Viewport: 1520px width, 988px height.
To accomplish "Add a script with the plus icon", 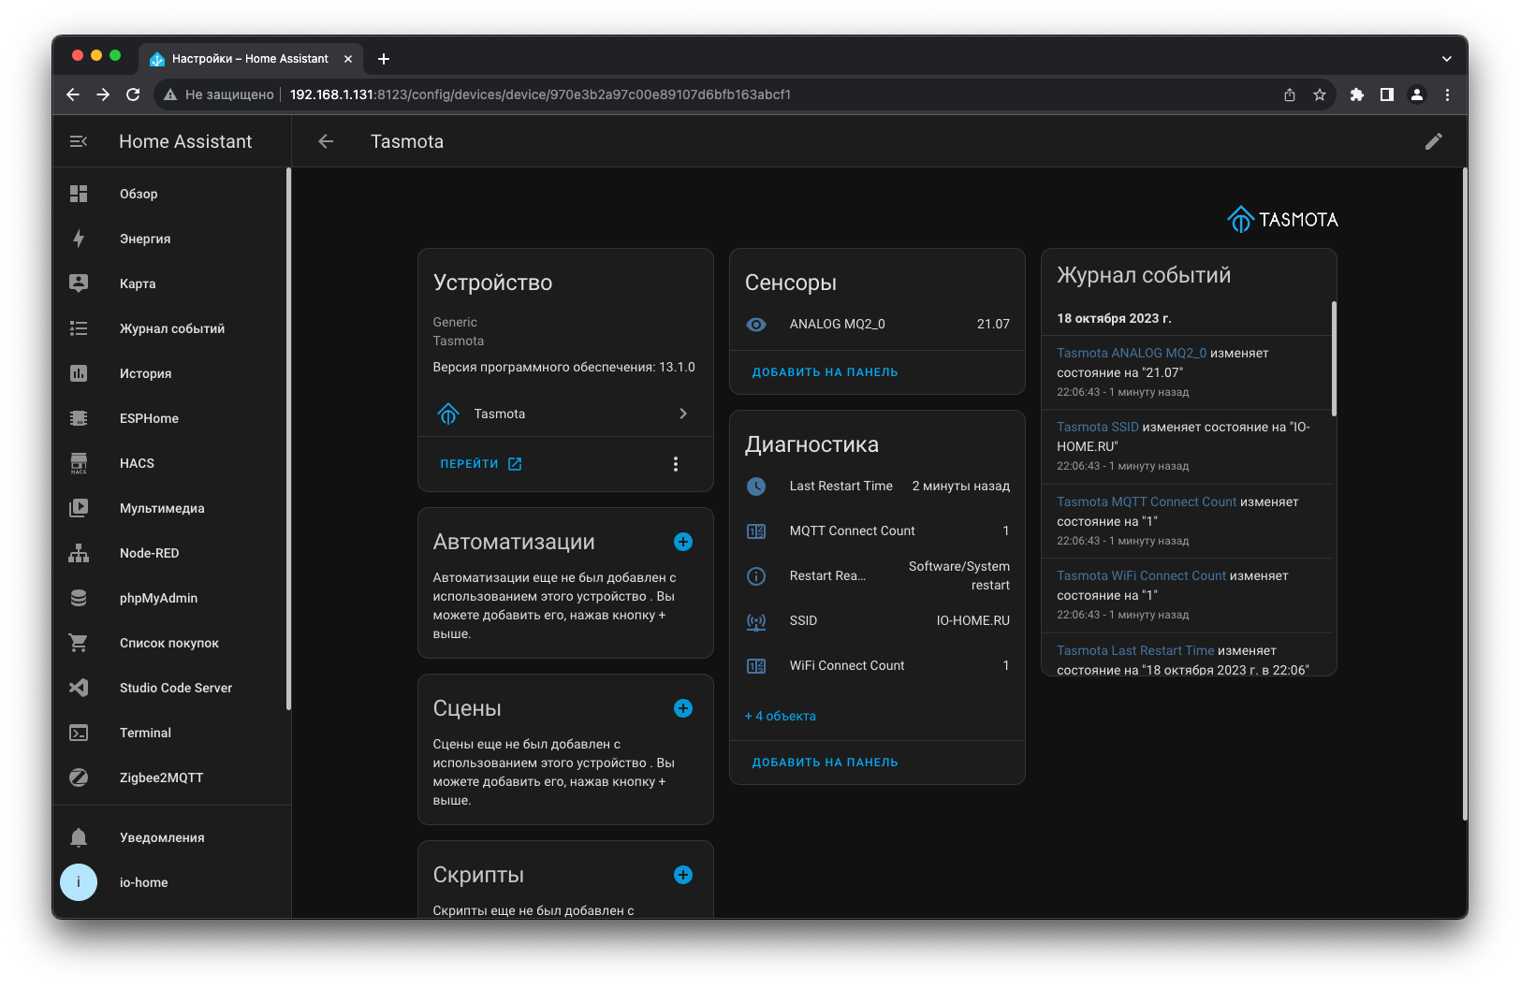I will click(x=683, y=875).
